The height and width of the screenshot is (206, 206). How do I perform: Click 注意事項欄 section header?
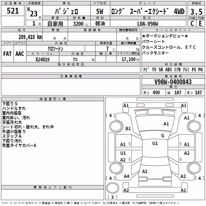pos(71,76)
